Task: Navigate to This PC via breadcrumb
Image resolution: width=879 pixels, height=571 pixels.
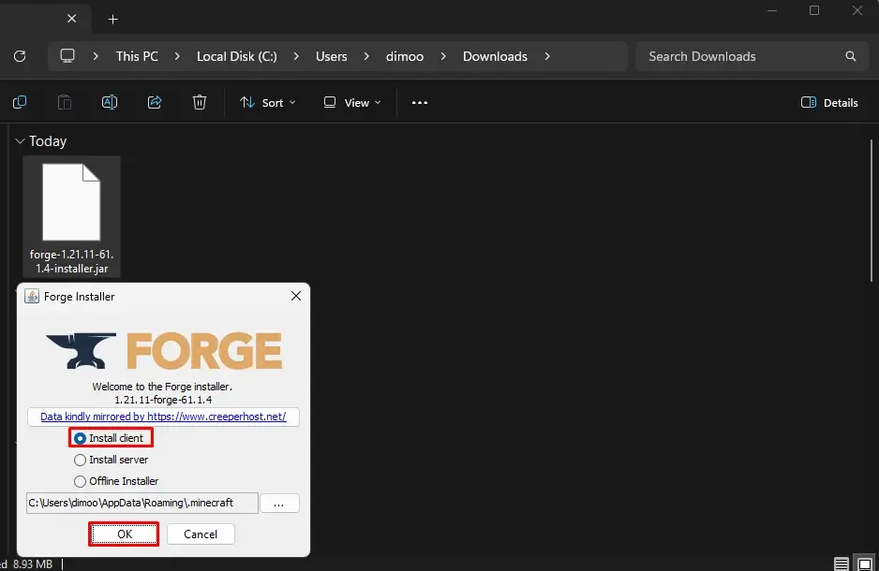Action: pyautogui.click(x=136, y=56)
